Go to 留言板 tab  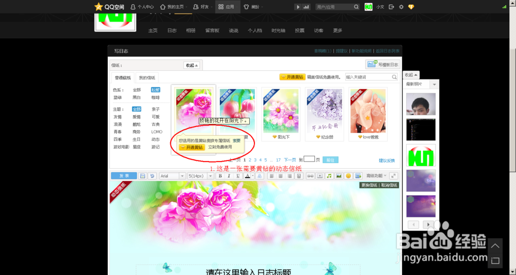(x=212, y=30)
